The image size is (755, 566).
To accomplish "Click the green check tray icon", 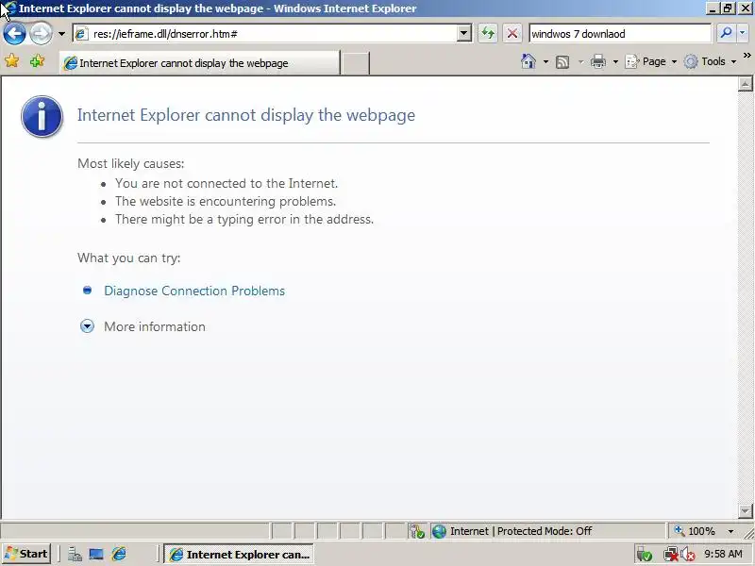I will pyautogui.click(x=644, y=555).
